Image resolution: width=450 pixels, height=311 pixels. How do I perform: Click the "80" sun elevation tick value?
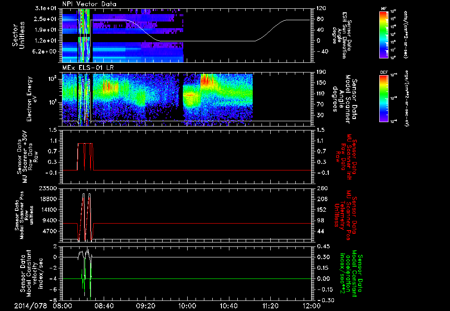click(x=320, y=19)
